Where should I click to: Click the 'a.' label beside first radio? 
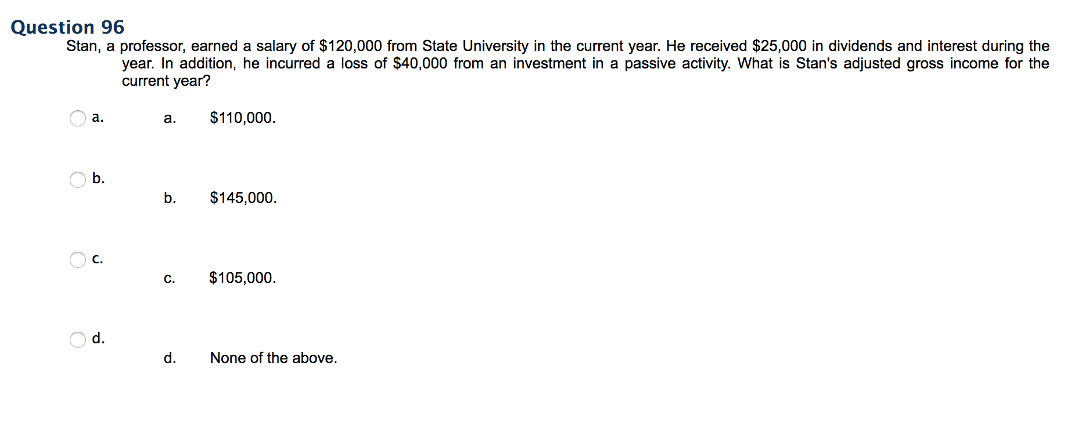click(x=98, y=118)
